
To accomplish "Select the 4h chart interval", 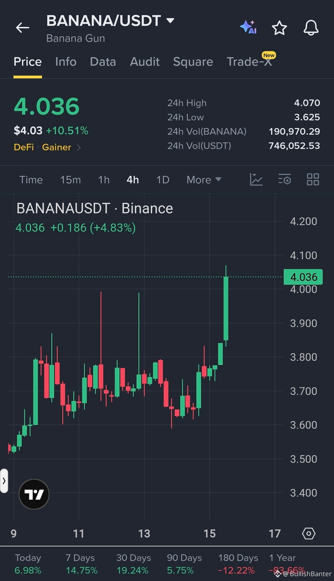I will (x=133, y=180).
